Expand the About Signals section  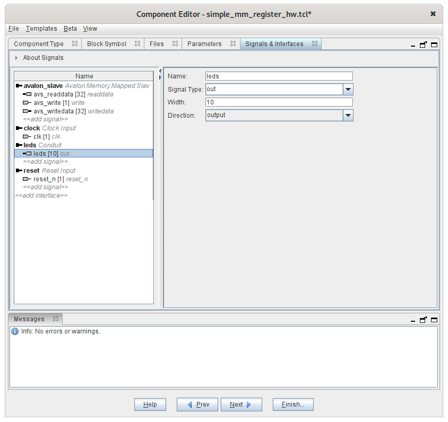click(x=16, y=58)
